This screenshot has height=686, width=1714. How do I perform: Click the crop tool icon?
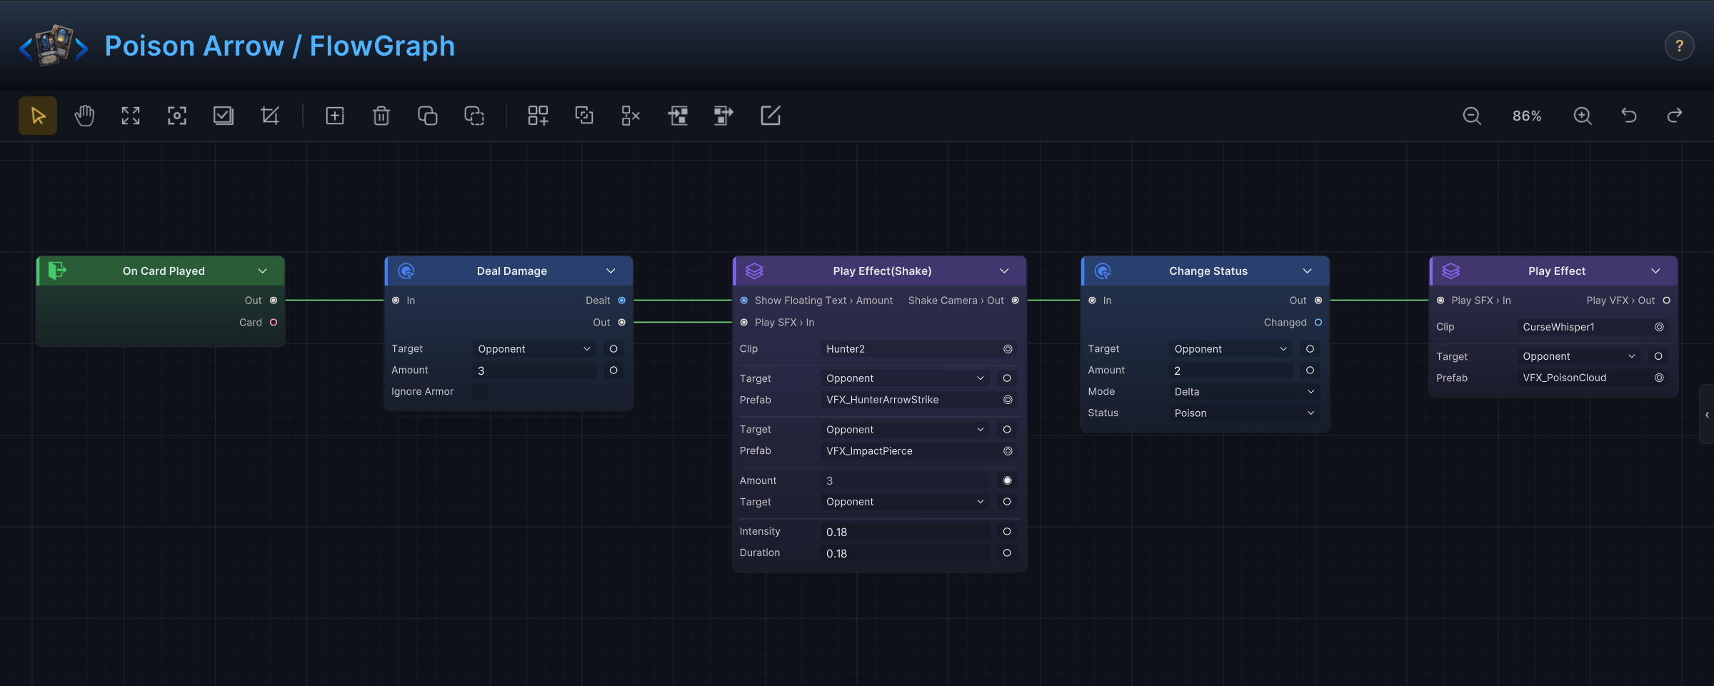click(270, 116)
